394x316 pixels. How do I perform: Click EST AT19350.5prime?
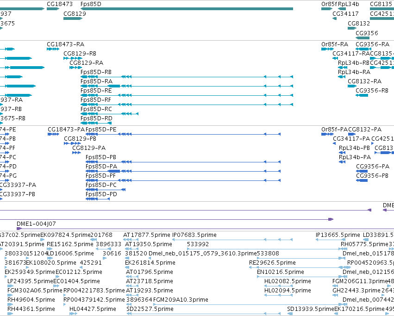point(149,244)
